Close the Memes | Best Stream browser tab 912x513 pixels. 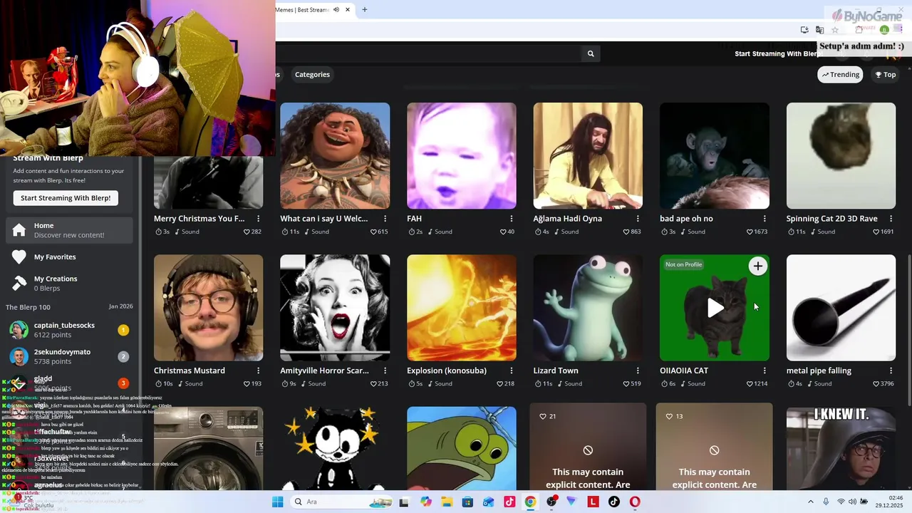pos(348,10)
